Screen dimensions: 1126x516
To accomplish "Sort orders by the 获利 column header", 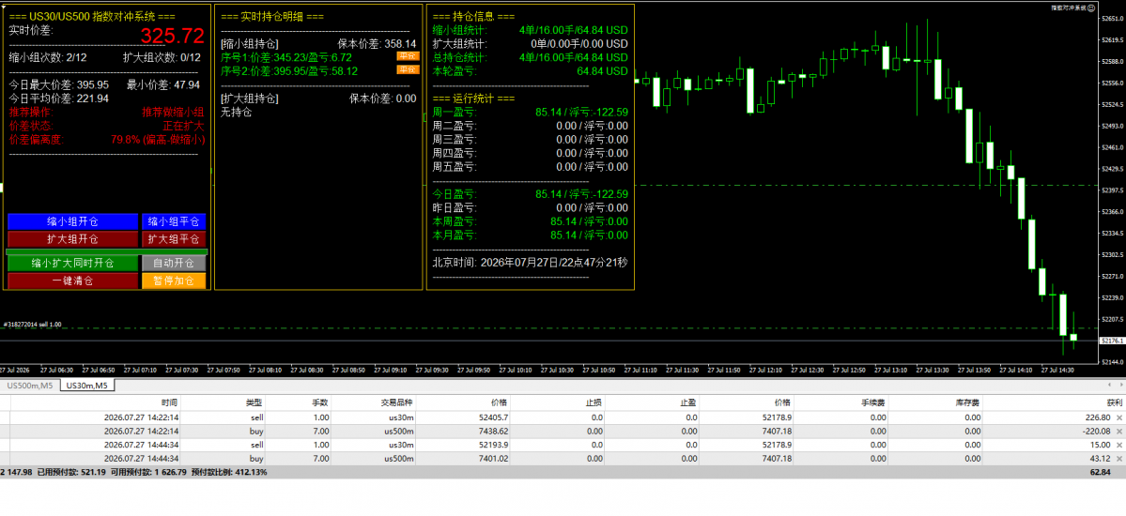I will (1113, 402).
